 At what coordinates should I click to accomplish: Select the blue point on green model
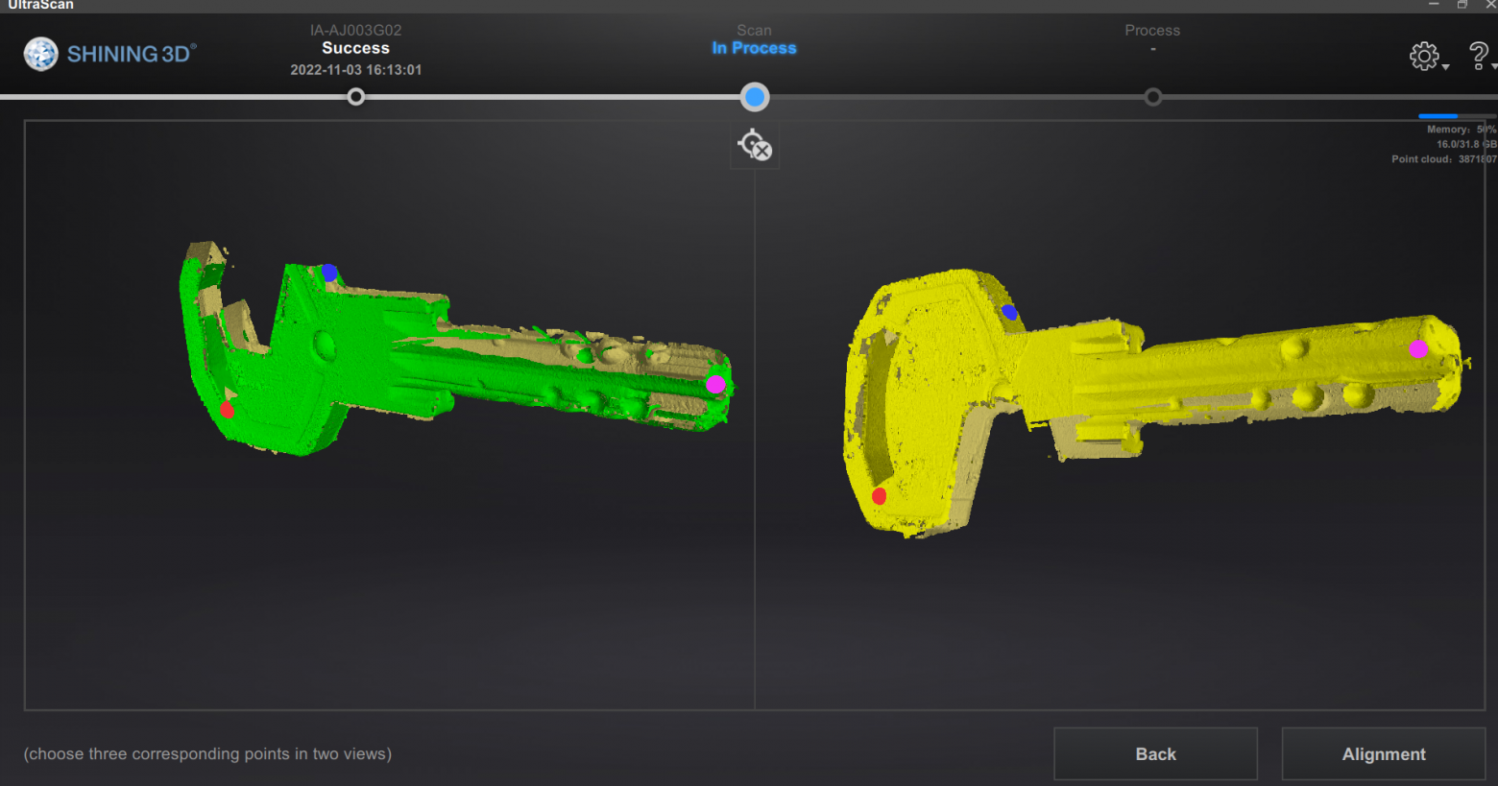point(329,273)
